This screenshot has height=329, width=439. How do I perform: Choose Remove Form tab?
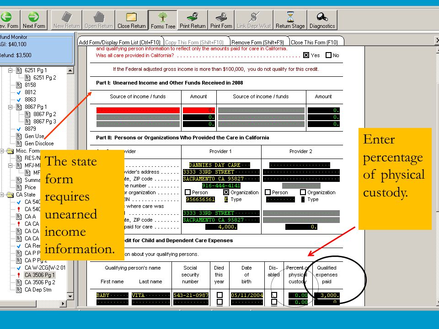pyautogui.click(x=257, y=42)
